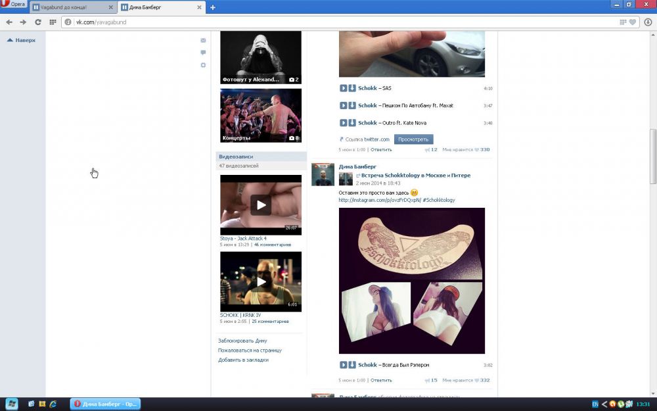Focus the vk.com/yavagabund address field
Image resolution: width=657 pixels, height=411 pixels.
344,22
